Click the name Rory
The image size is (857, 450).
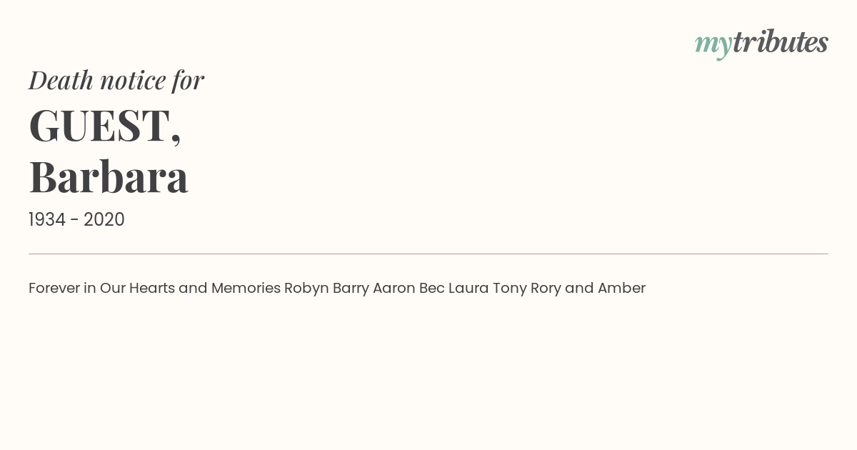[546, 289]
